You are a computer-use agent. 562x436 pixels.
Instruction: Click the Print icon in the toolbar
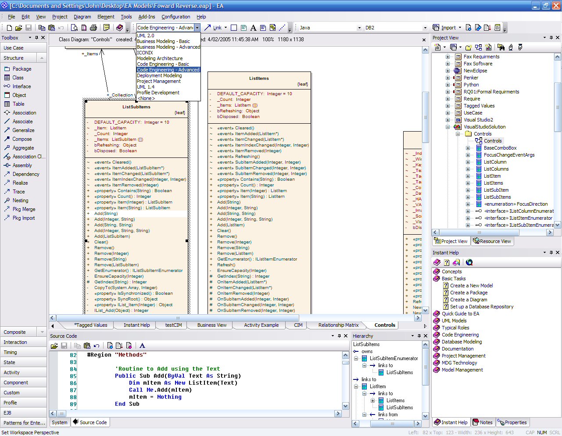(x=93, y=28)
